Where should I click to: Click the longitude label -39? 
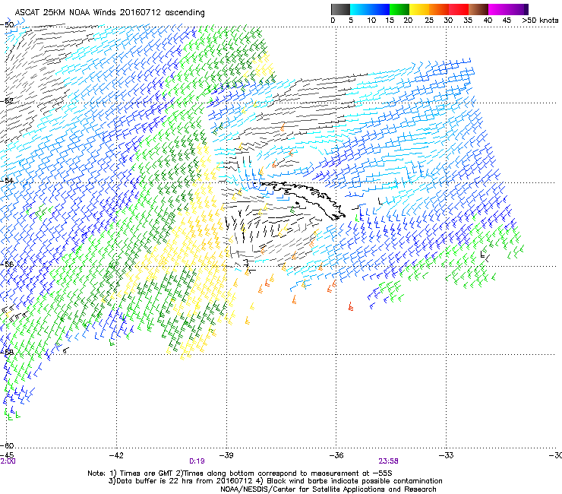pos(226,455)
